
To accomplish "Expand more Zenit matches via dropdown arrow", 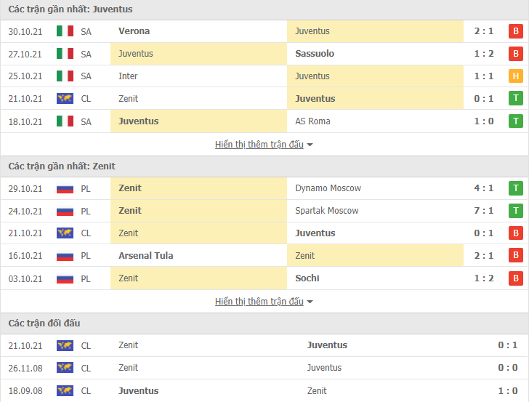I will [x=310, y=302].
